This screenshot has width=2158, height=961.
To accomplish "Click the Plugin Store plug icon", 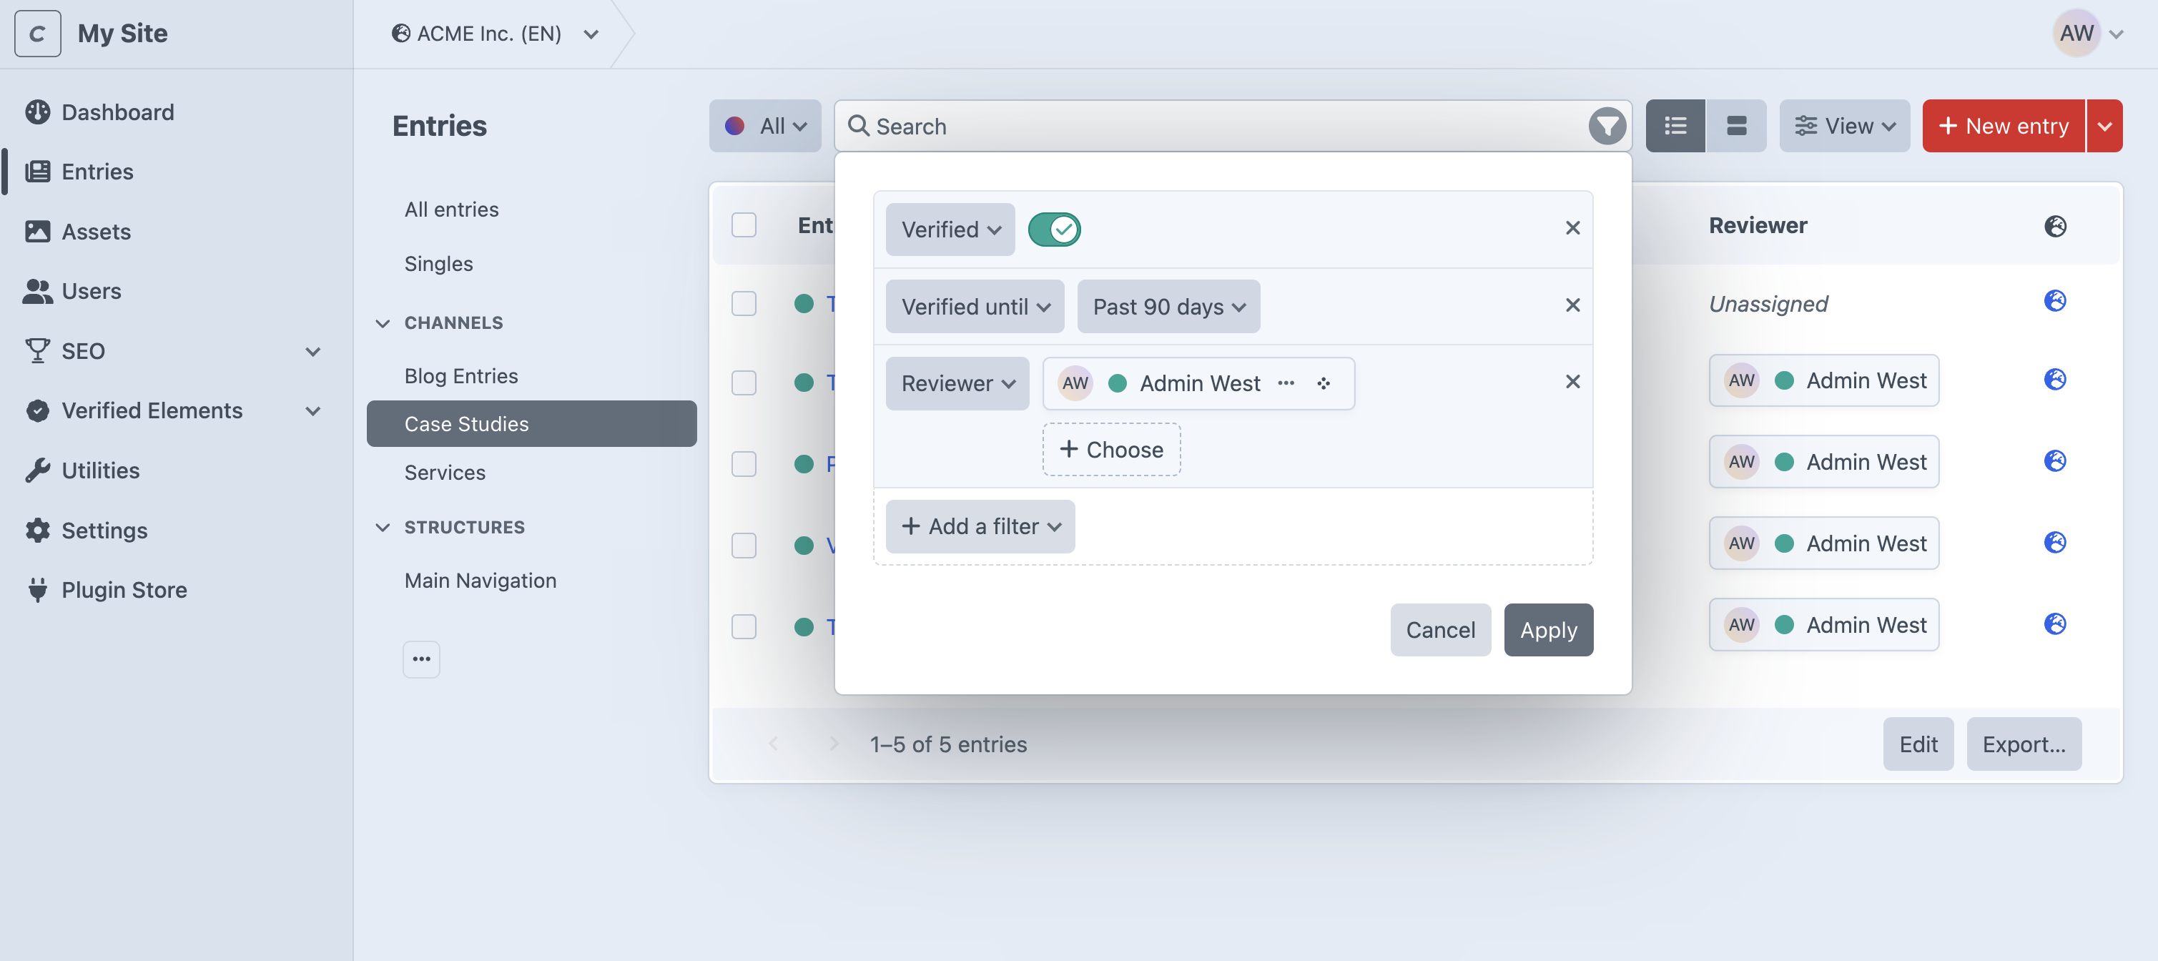I will point(38,589).
